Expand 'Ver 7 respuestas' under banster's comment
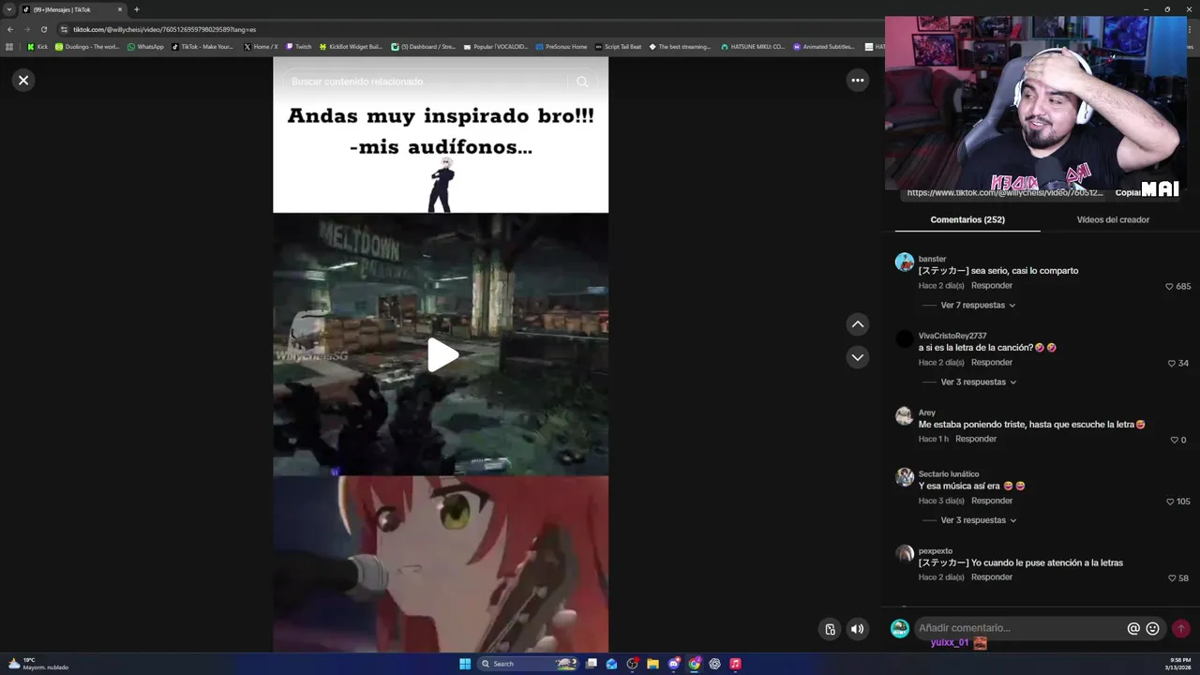 [x=978, y=306]
